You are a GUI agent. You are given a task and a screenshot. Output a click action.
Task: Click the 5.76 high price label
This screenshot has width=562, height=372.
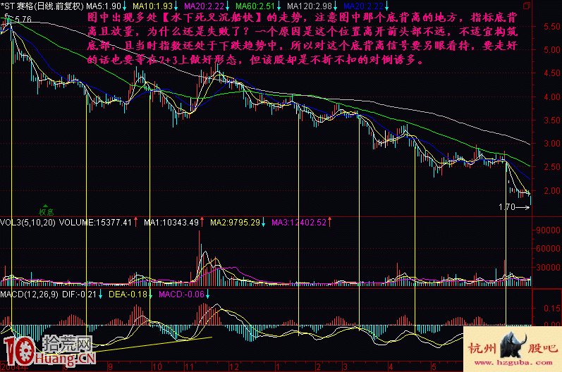coord(23,19)
